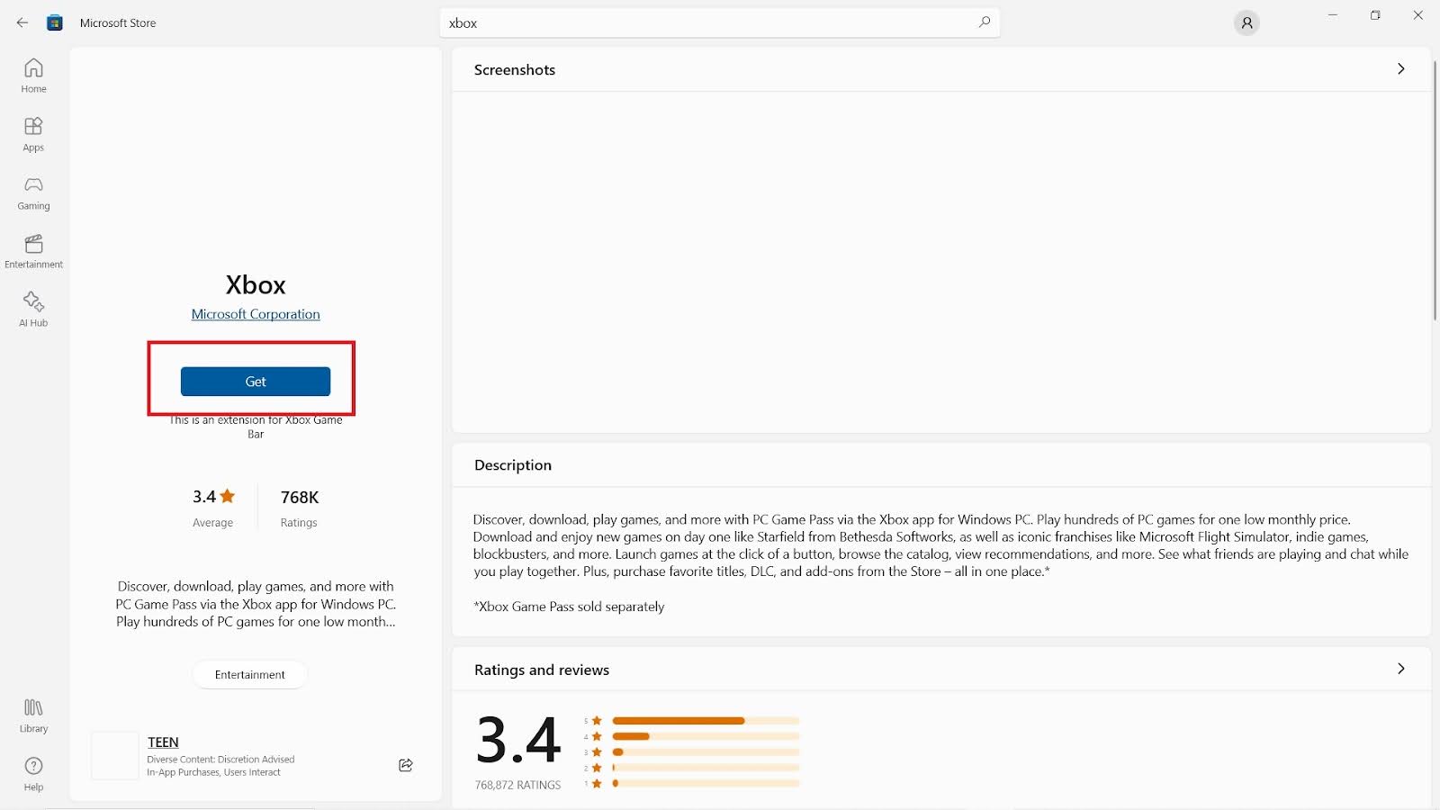Open the Library in sidebar
Screen dimensions: 1440x810
pyautogui.click(x=33, y=715)
